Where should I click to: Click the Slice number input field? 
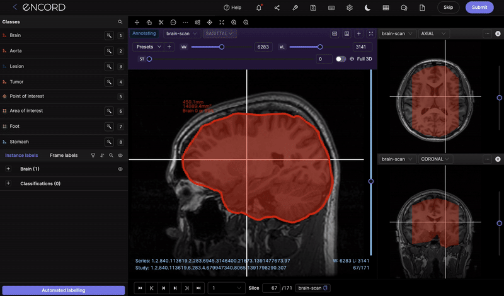[272, 288]
